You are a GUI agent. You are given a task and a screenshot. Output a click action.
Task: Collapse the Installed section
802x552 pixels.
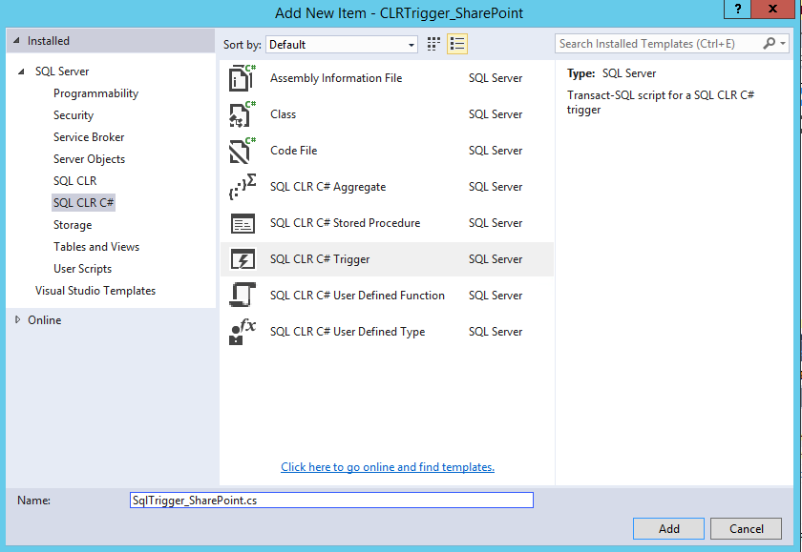16,40
